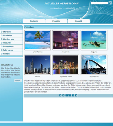This screenshot has width=113, height=126.
Task: Go to next page arrow icon
Action: tap(73, 95)
